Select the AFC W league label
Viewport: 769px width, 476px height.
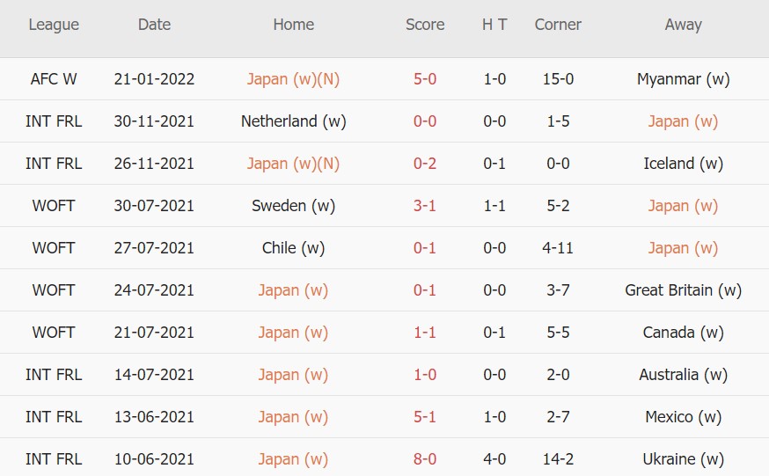pos(54,79)
